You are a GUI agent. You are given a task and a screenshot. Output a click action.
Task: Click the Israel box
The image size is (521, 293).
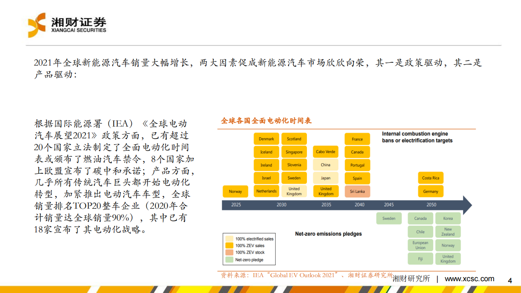(267, 178)
